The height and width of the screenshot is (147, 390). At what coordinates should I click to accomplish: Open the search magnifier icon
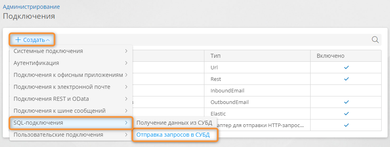[375, 40]
